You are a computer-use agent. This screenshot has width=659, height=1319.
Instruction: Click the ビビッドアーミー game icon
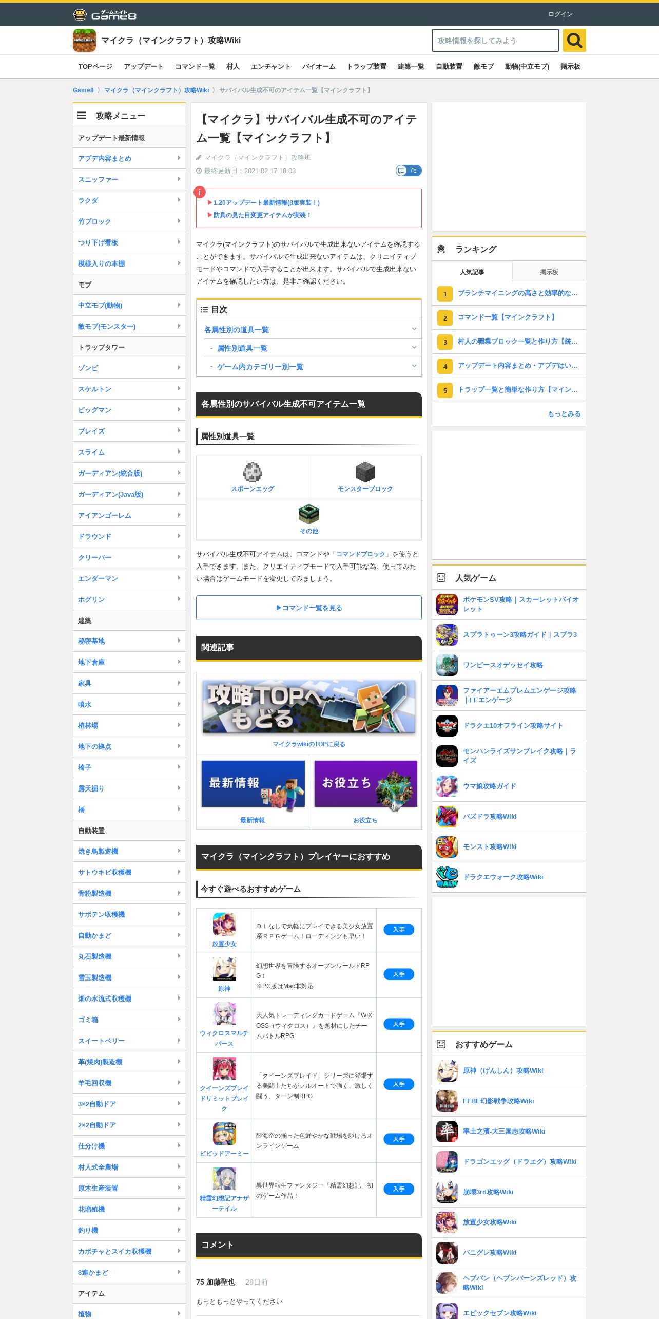224,1134
